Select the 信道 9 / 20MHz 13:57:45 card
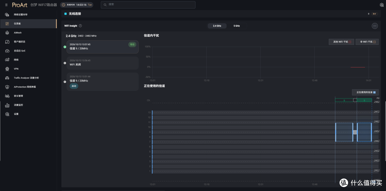Image resolution: width=386 pixels, height=191 pixels. (x=103, y=47)
